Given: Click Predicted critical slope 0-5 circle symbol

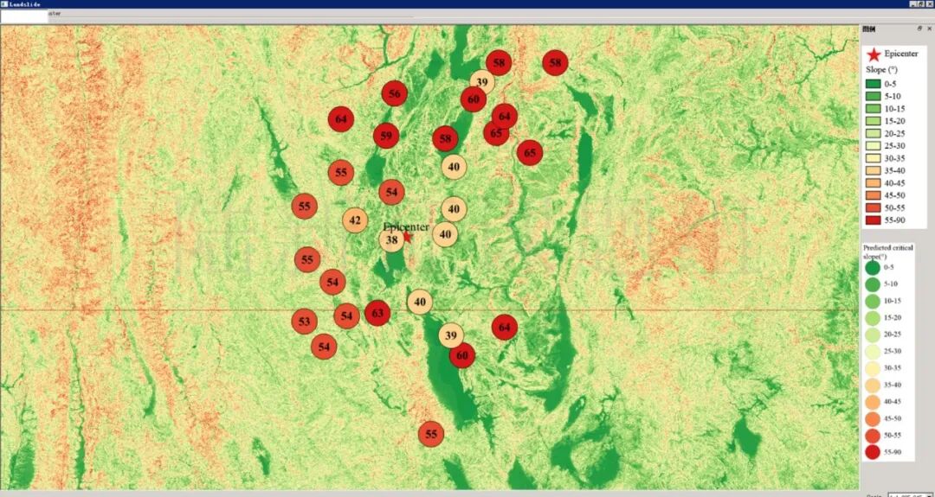Looking at the screenshot, I should (872, 268).
